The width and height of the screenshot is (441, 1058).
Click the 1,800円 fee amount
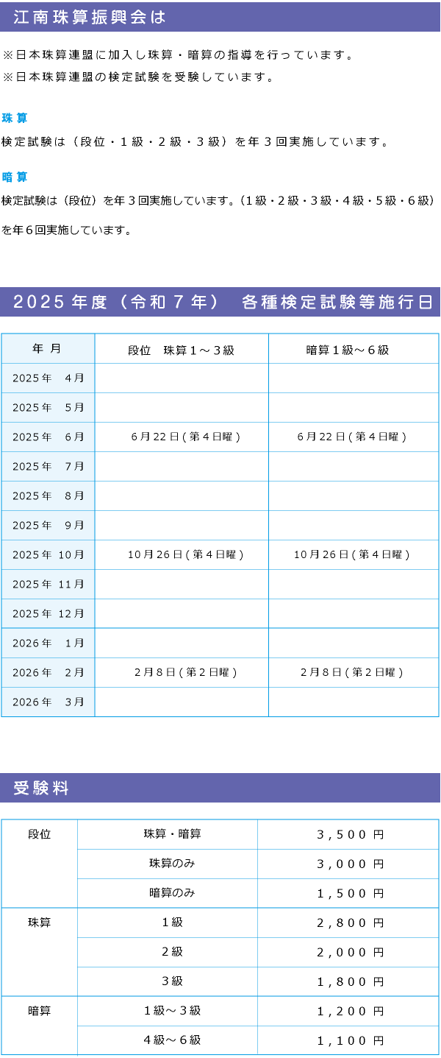pos(350,982)
